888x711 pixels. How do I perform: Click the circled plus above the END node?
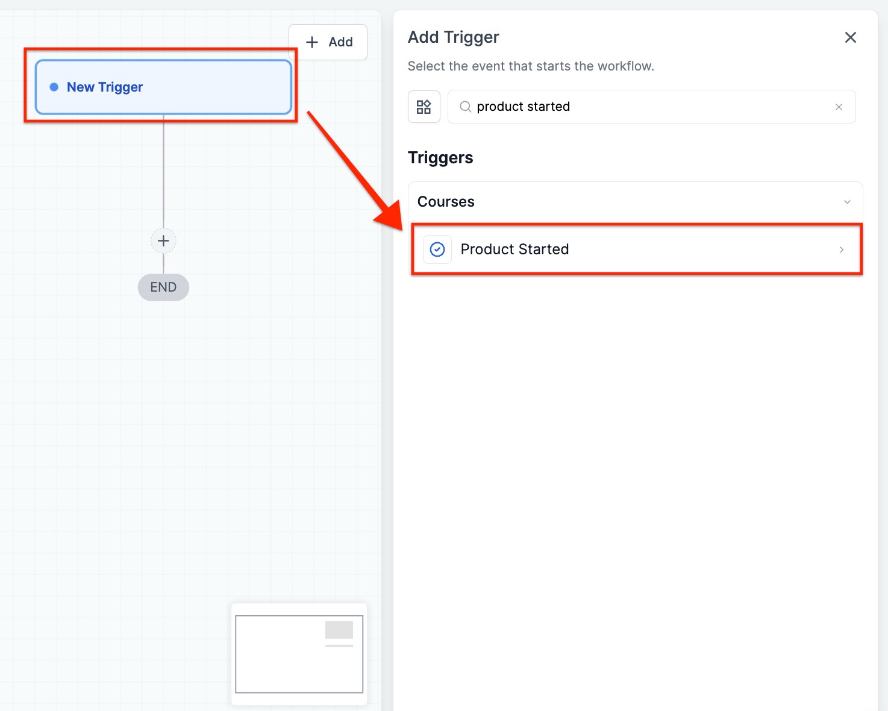click(x=163, y=241)
